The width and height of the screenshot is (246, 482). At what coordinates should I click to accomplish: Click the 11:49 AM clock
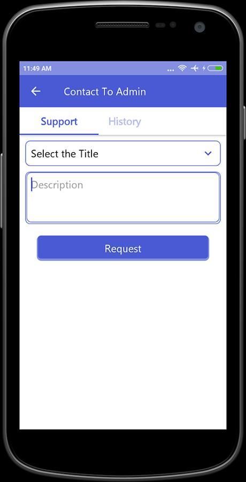[x=37, y=69]
